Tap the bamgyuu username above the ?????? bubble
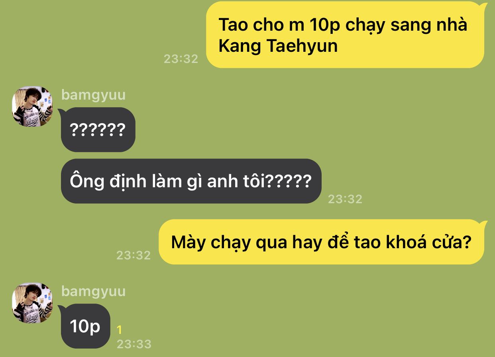This screenshot has width=495, height=357. click(x=93, y=95)
